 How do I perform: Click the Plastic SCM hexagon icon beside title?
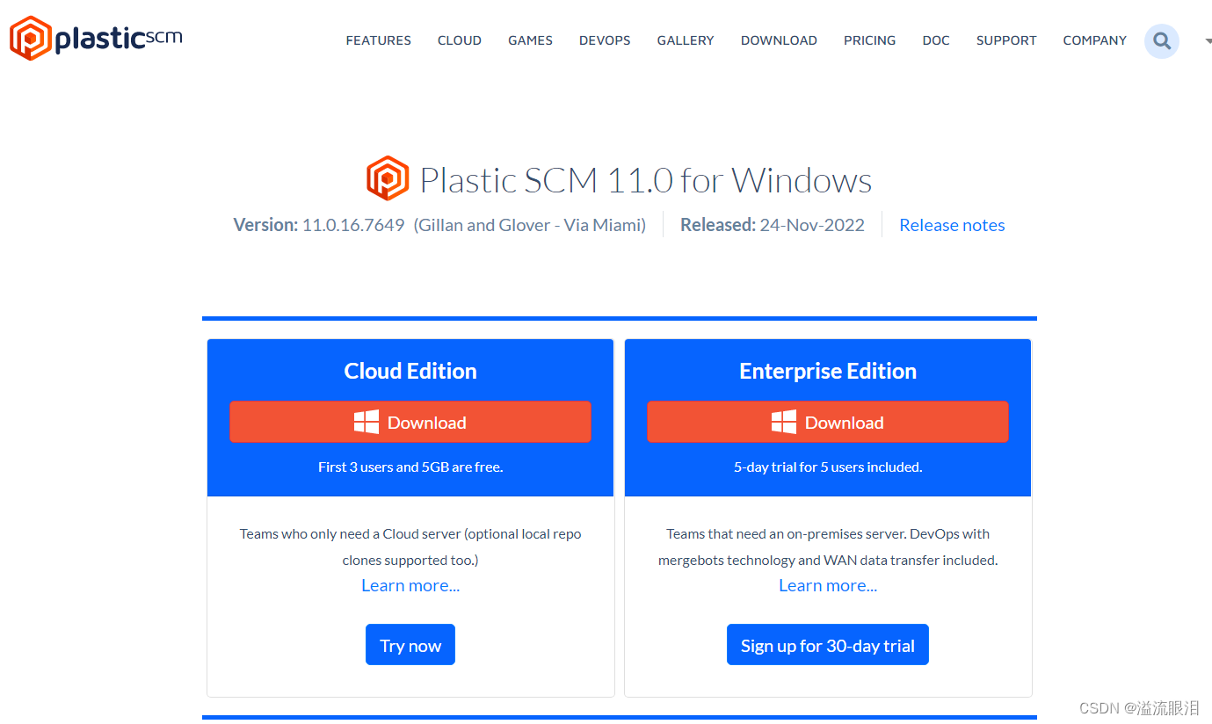coord(388,178)
